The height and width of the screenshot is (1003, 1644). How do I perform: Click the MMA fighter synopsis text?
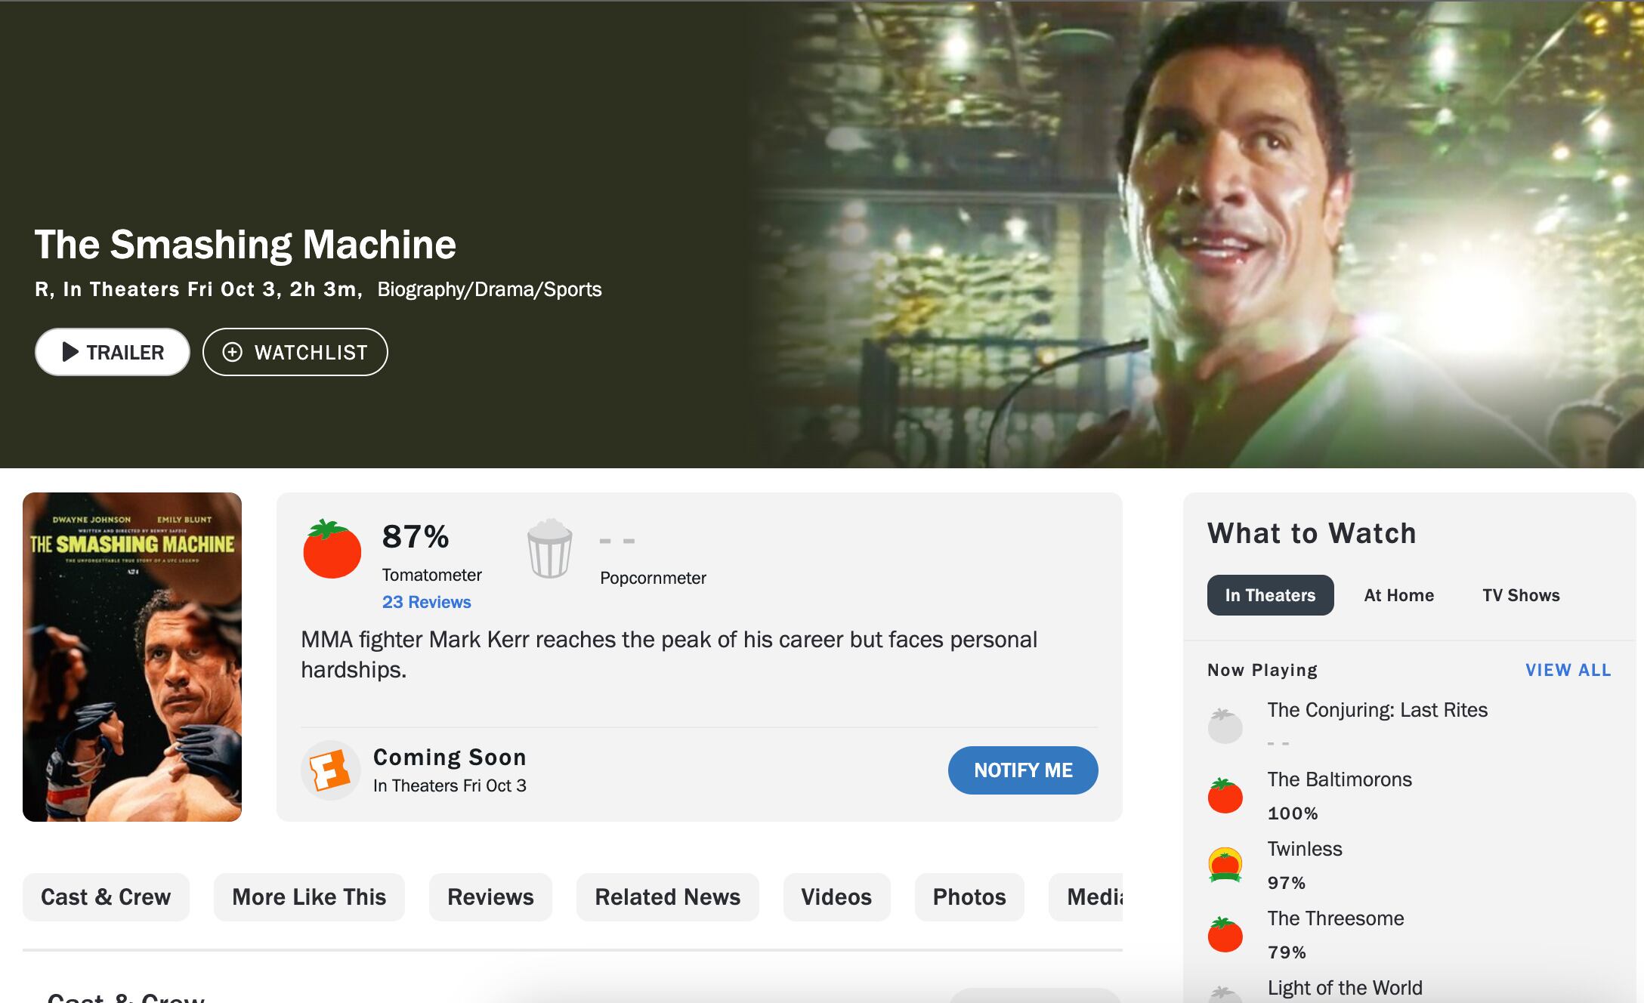[x=669, y=654]
